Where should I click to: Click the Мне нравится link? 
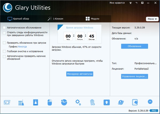tap(117, 3)
